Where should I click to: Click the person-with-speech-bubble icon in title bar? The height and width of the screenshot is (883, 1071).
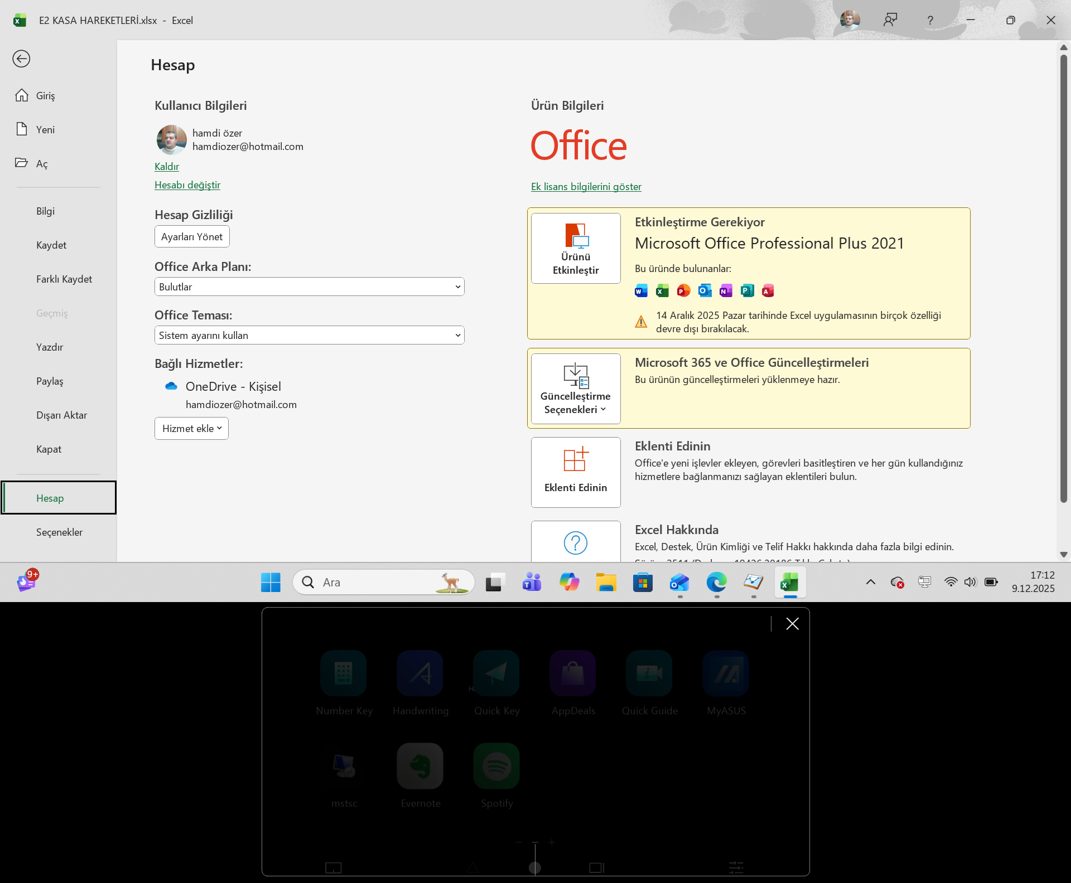tap(890, 20)
